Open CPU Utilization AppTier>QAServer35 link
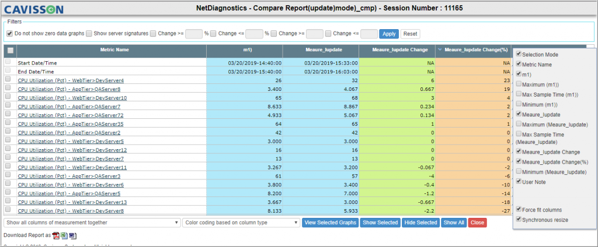The width and height of the screenshot is (598, 247). [71, 124]
